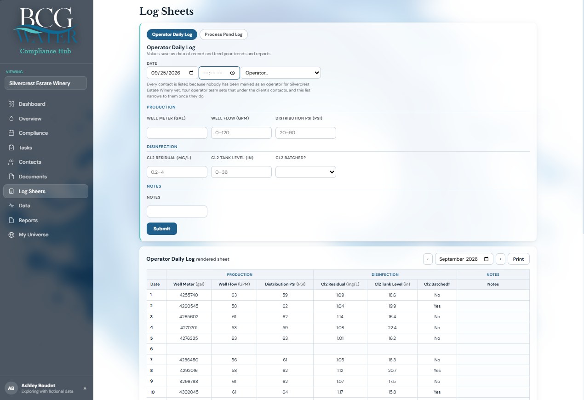Click the Tasks clipboard icon
Image resolution: width=584 pixels, height=400 pixels.
tap(11, 148)
